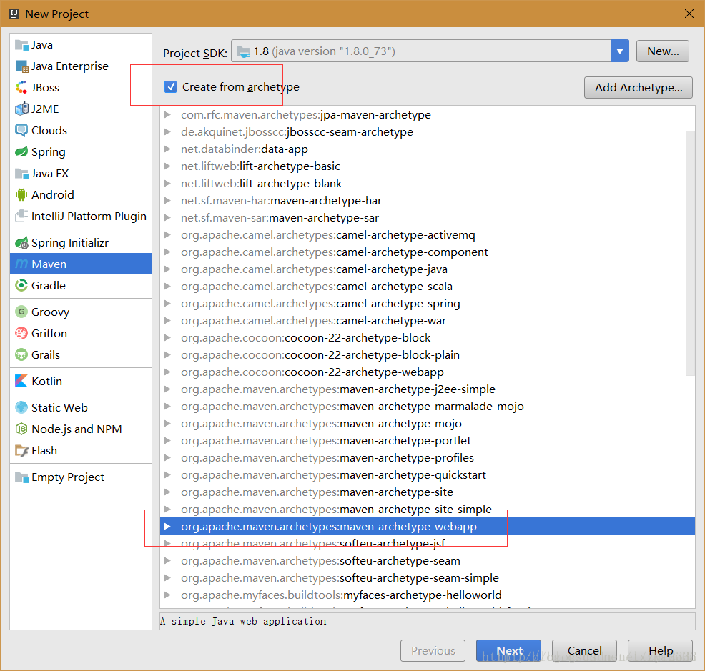The width and height of the screenshot is (705, 671).
Task: Select Spring project type label
Action: tap(49, 152)
